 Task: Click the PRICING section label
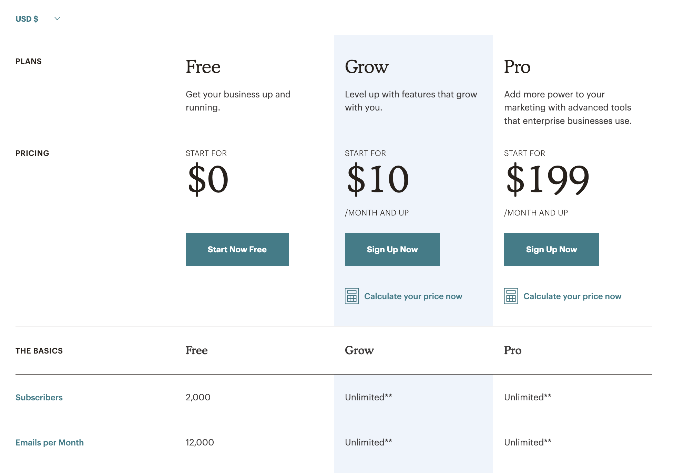pos(32,153)
